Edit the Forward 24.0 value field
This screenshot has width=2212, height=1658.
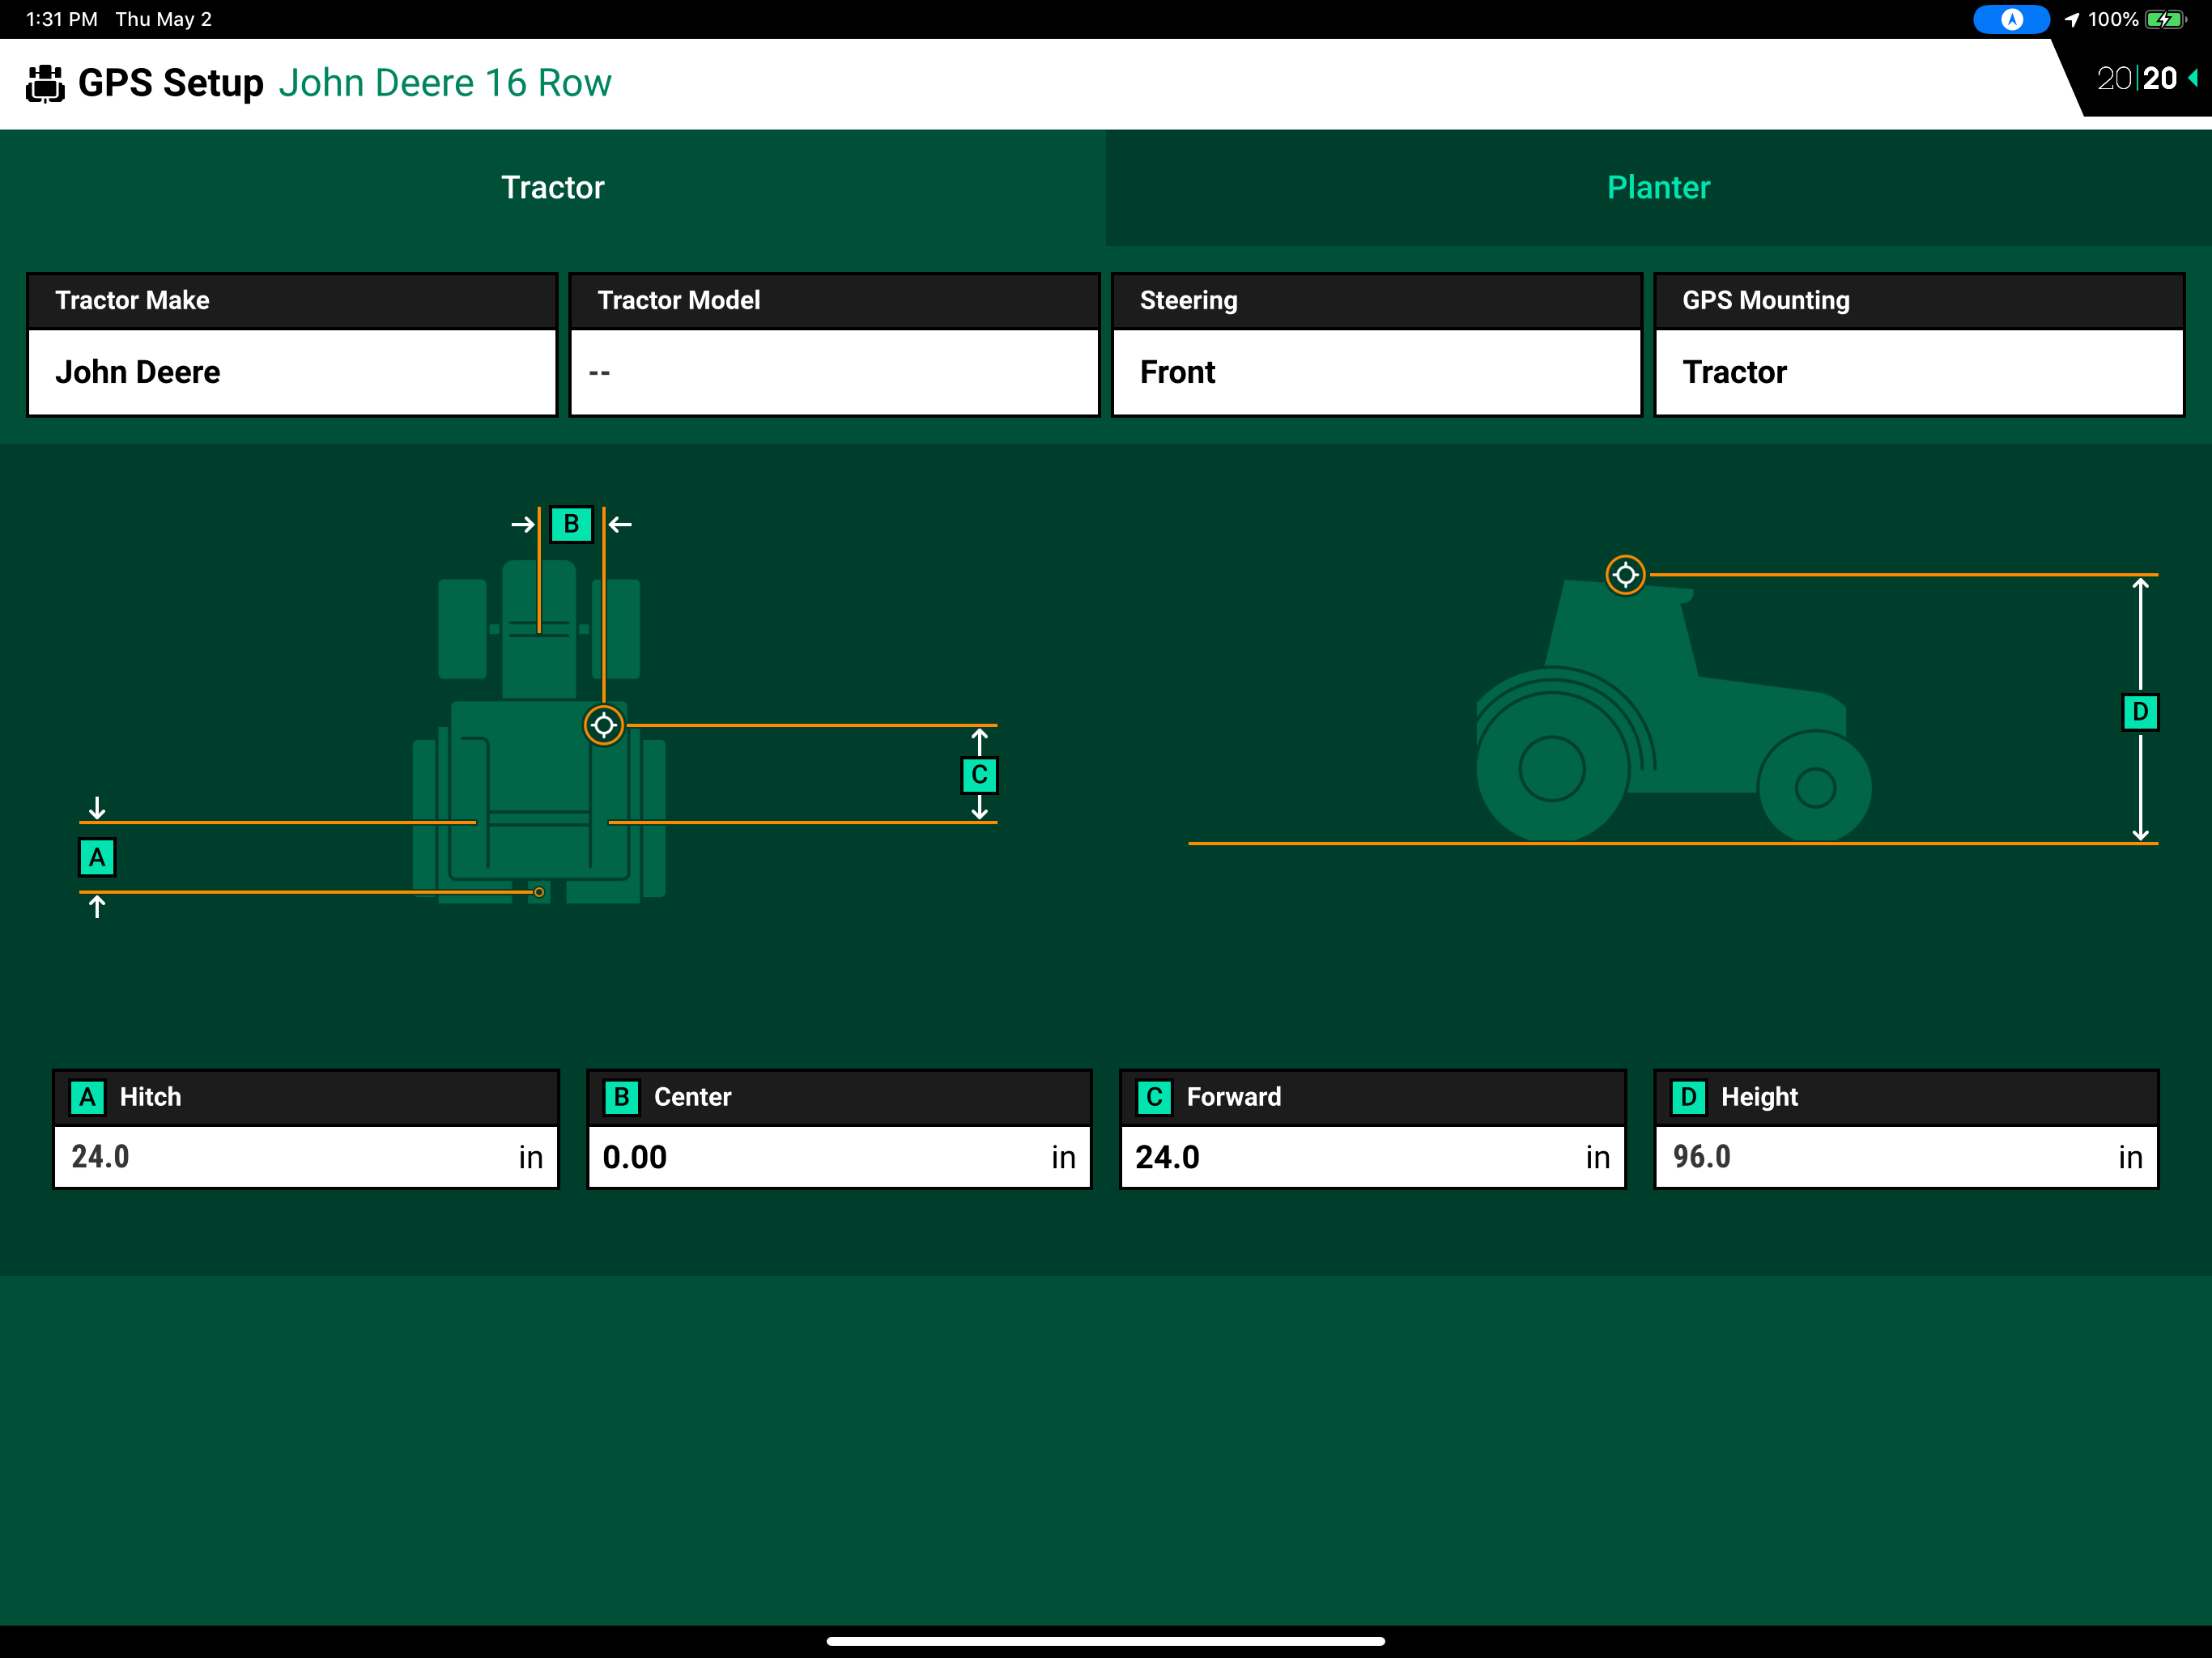tap(1373, 1157)
